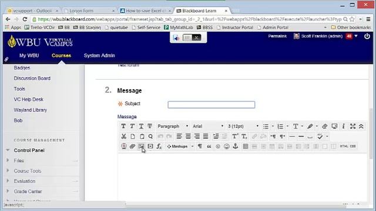Click the Subscript icon
Screen dimensions: 376x211
(x=244, y=137)
